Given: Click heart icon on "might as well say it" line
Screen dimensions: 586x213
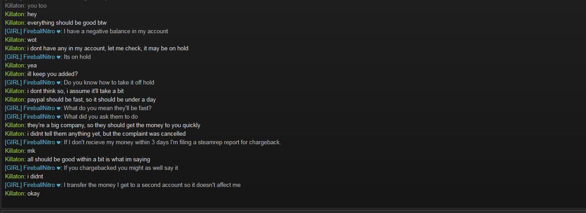Looking at the screenshot, I should pos(59,168).
